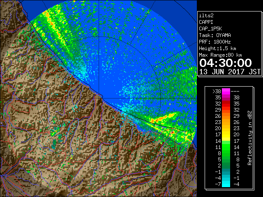Viewport: 263px width, 197px height.
Task: Click the Height:1.5 km text
Action: coord(217,48)
